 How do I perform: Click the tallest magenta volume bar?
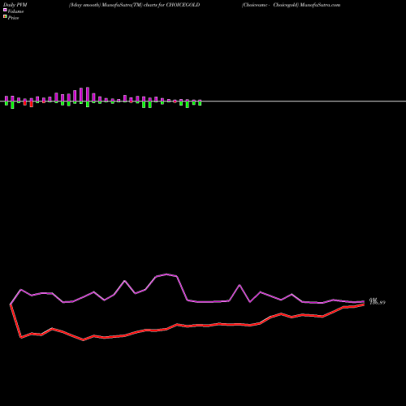point(88,94)
